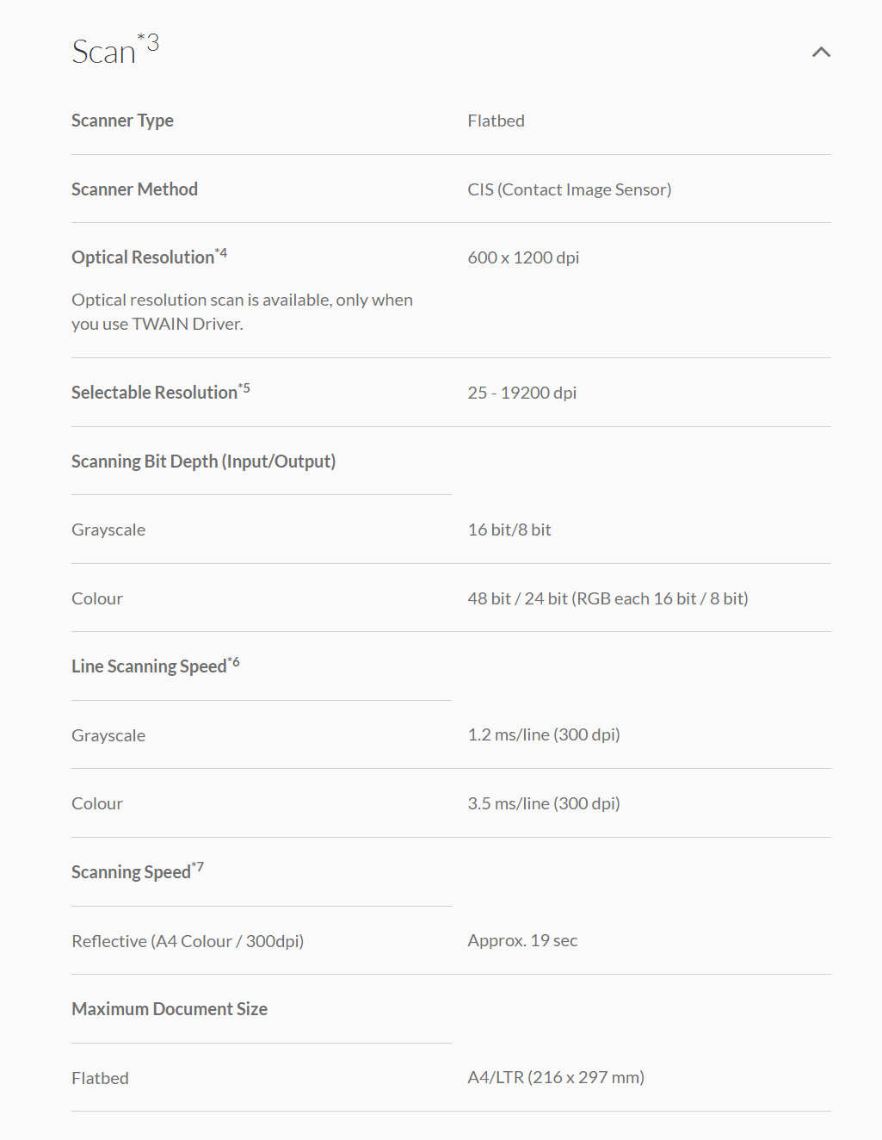Click the 600 x 1200 dpi value
Viewport: 882px width, 1140px height.
coord(523,257)
